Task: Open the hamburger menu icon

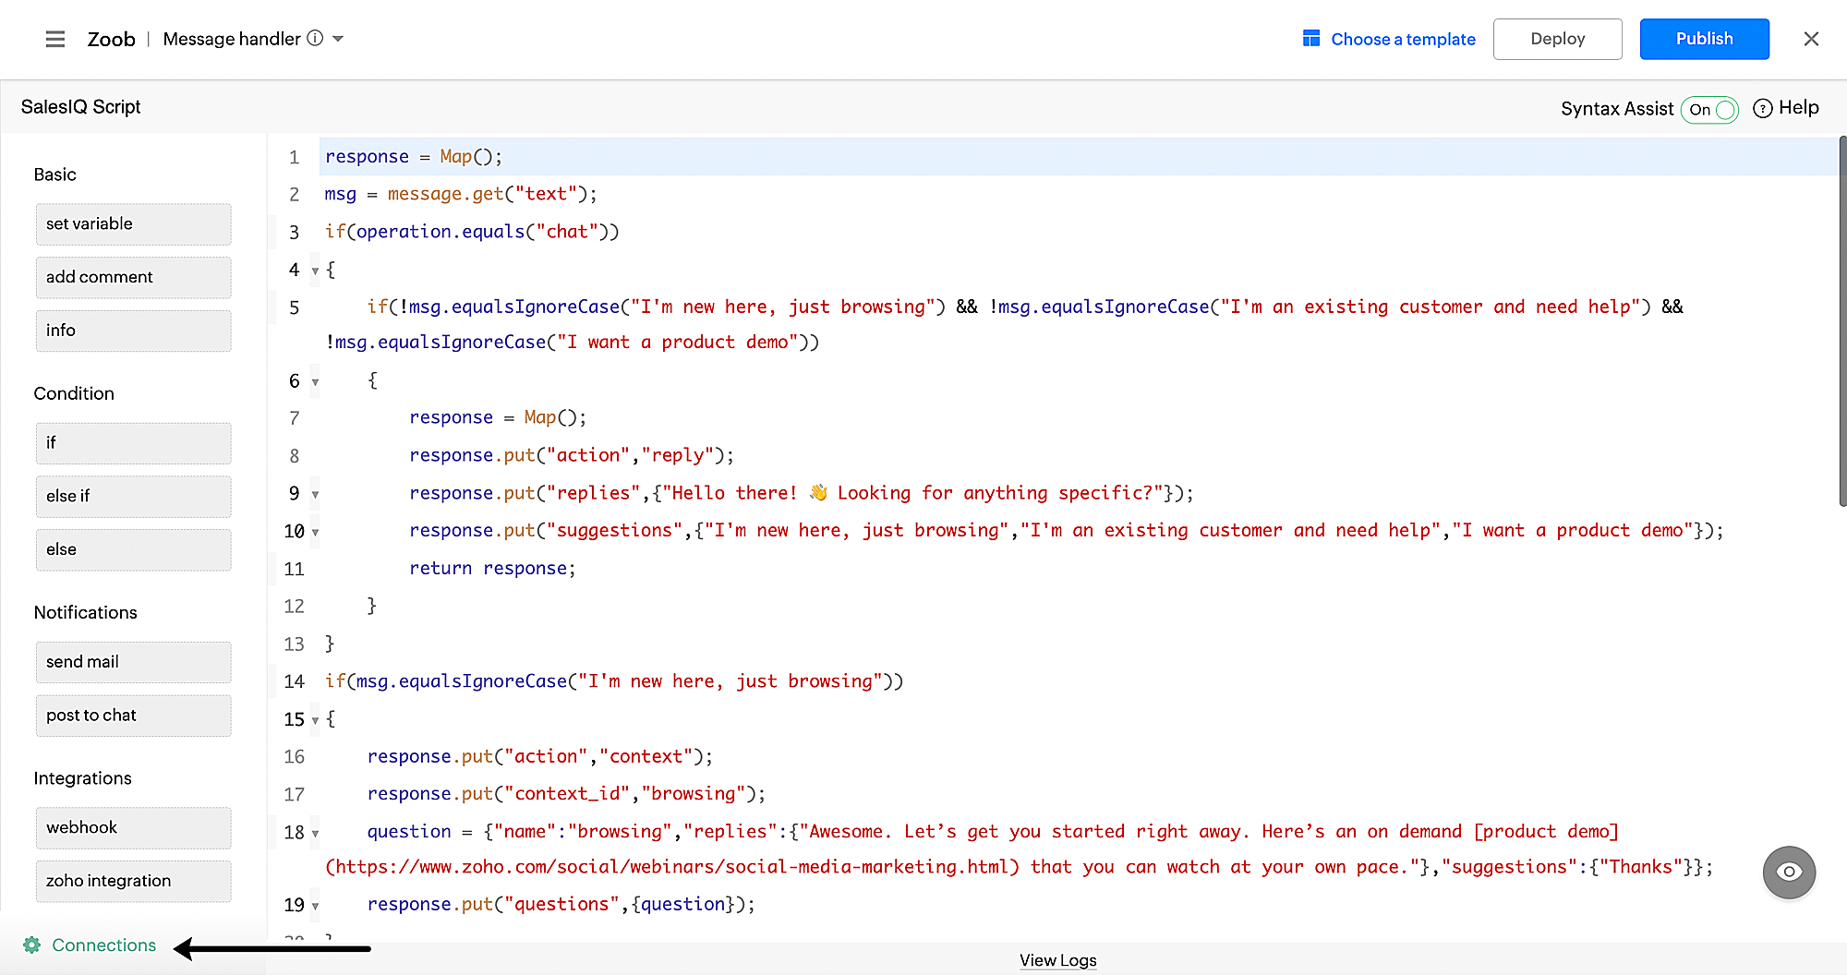Action: (55, 39)
